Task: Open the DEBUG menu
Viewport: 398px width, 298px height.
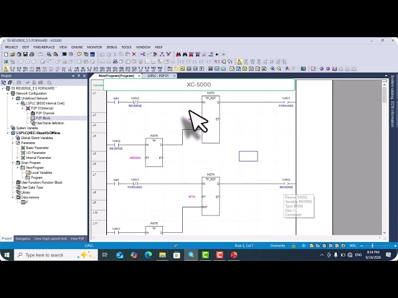Action: [112, 47]
